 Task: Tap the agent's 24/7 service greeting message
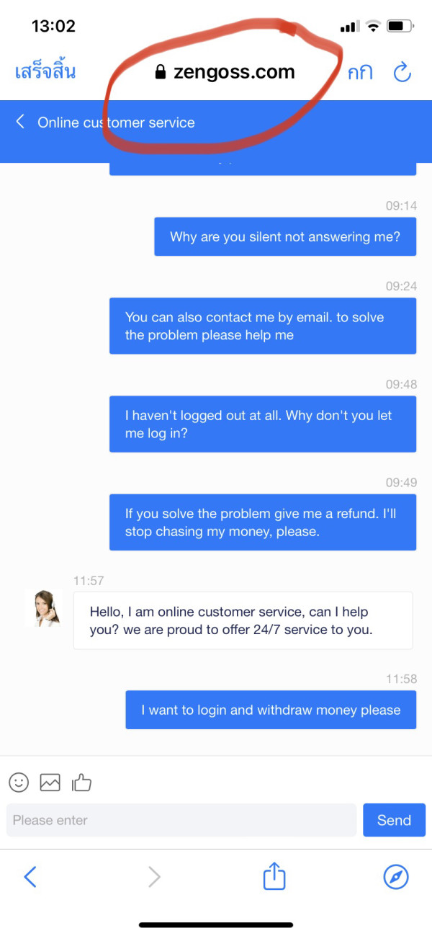click(x=243, y=620)
